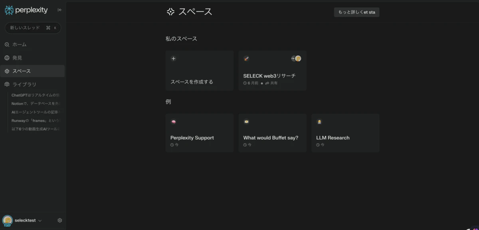Viewport: 479px width, 230px height.
Task: Click the plus icon to create a space
Action: pyautogui.click(x=174, y=58)
